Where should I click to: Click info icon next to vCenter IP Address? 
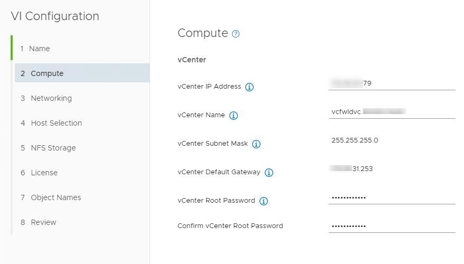coord(249,87)
